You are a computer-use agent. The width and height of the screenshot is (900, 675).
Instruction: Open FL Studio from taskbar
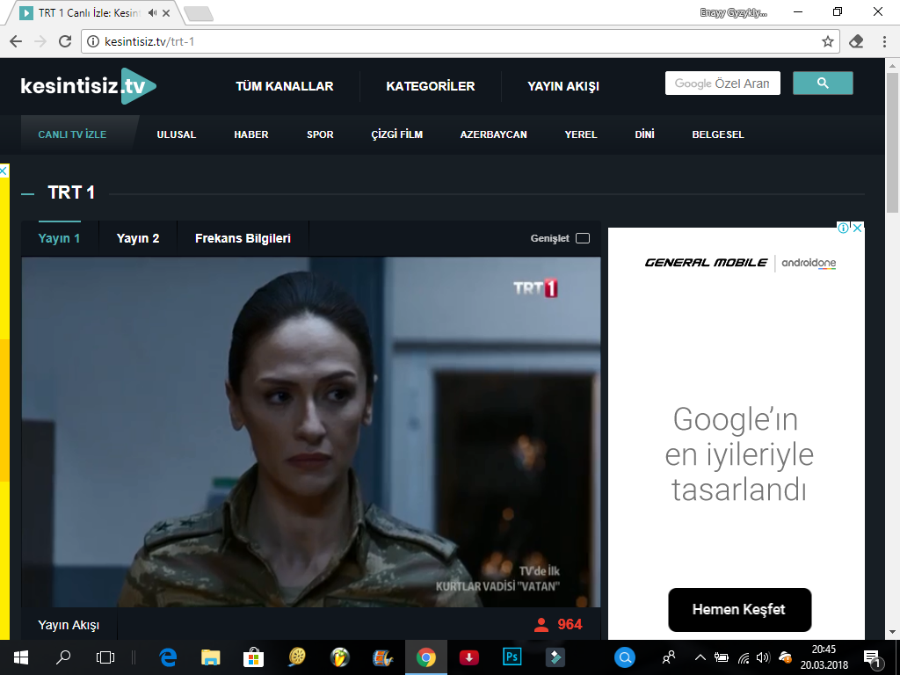[340, 657]
